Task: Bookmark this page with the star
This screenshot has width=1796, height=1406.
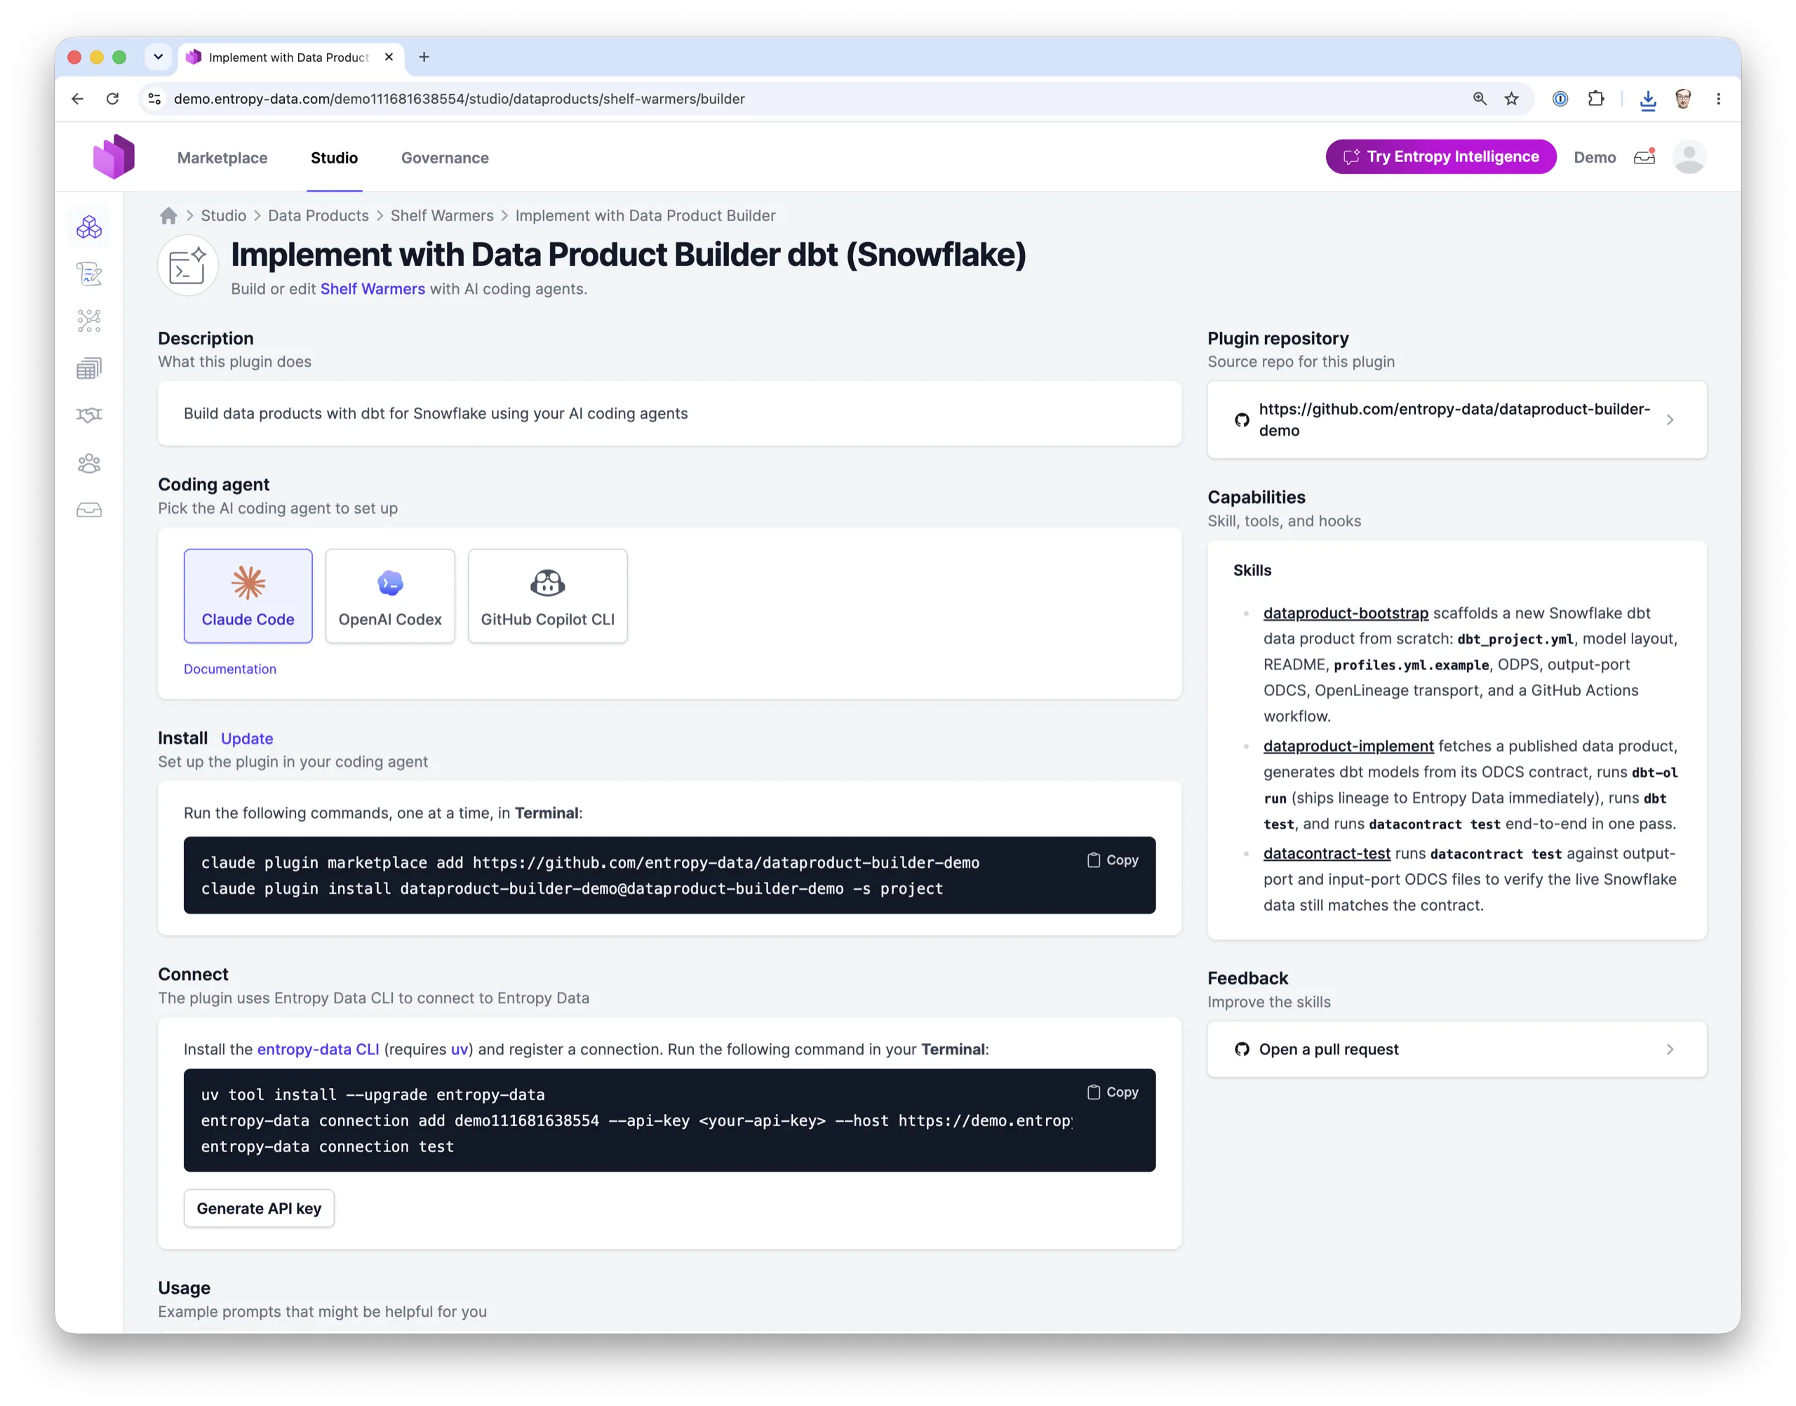Action: coord(1512,99)
